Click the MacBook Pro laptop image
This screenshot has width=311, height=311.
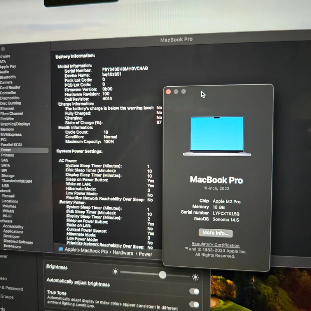[217, 136]
